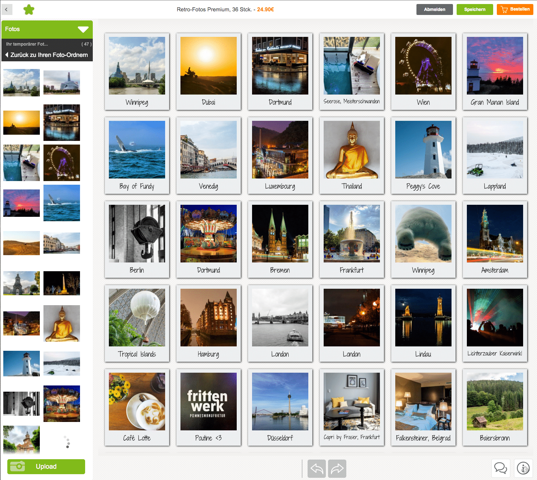Screen dimensions: 537x480
Task: Select the Tropical Islands photo card
Action: [x=137, y=323]
